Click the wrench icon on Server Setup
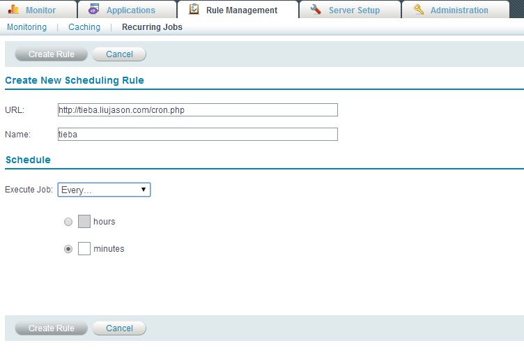 316,10
